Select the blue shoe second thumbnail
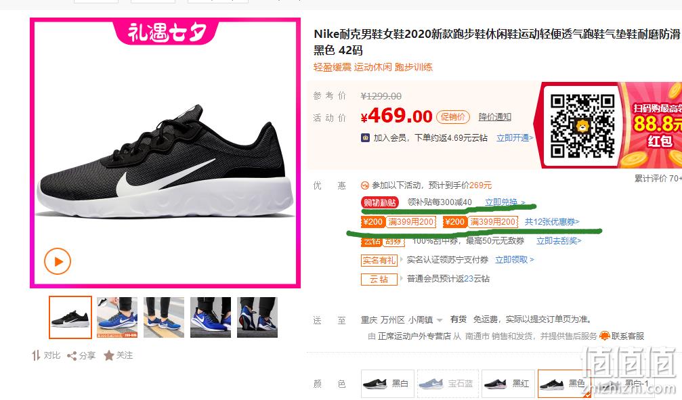Screen dimensions: 682x400 (117, 317)
